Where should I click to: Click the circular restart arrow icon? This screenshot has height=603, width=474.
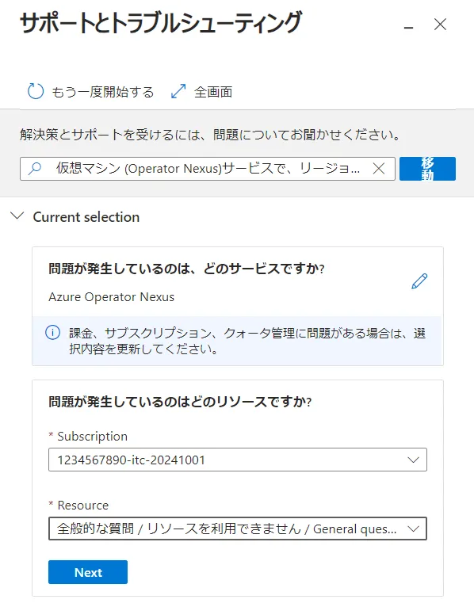pyautogui.click(x=36, y=92)
